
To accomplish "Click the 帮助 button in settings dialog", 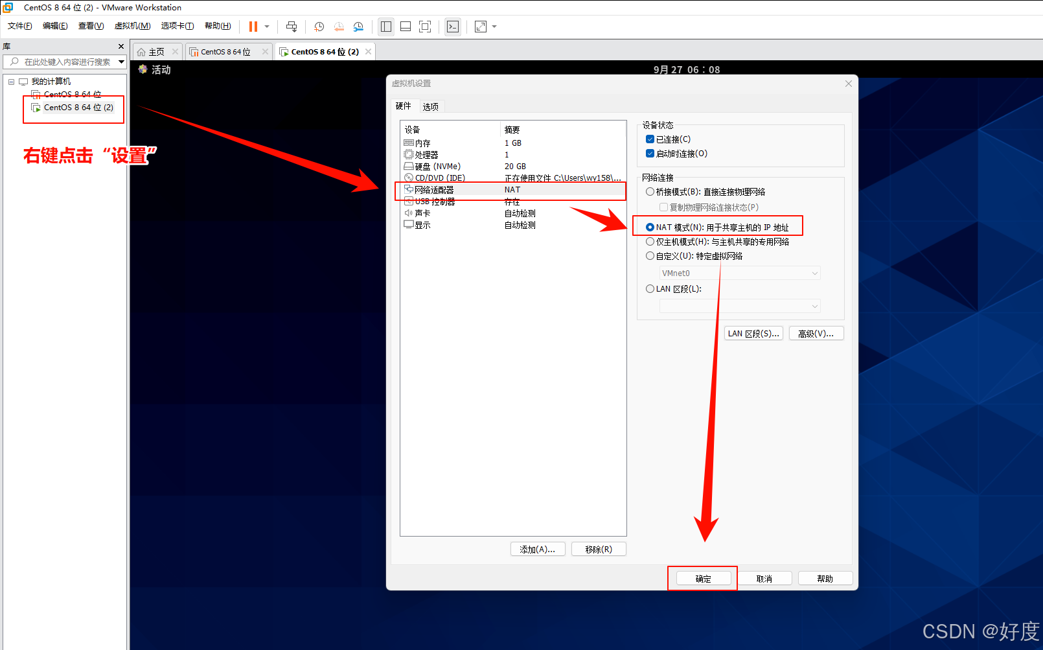I will (825, 579).
